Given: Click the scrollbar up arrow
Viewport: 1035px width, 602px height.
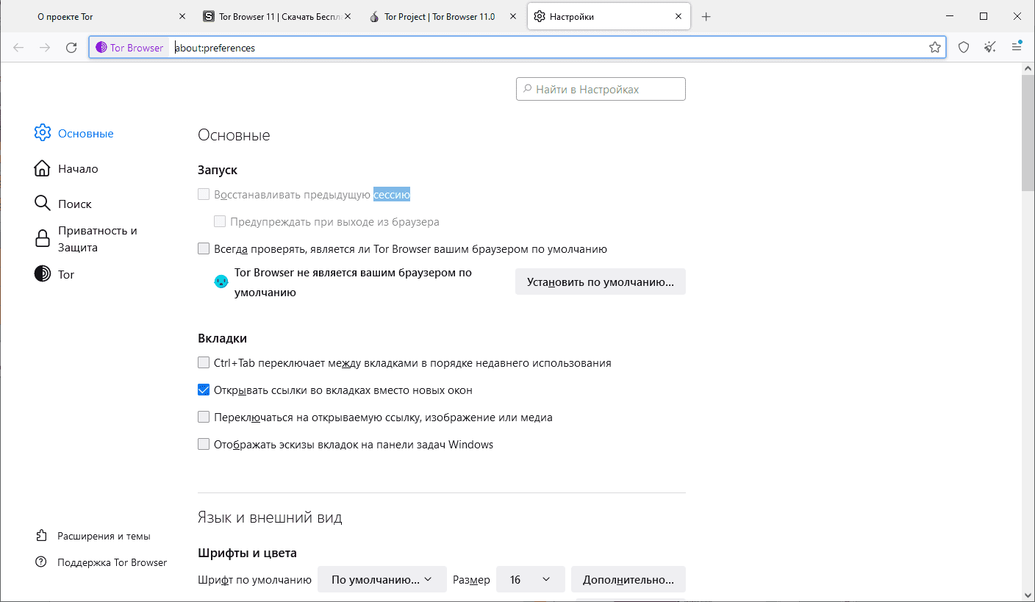Looking at the screenshot, I should pos(1028,68).
